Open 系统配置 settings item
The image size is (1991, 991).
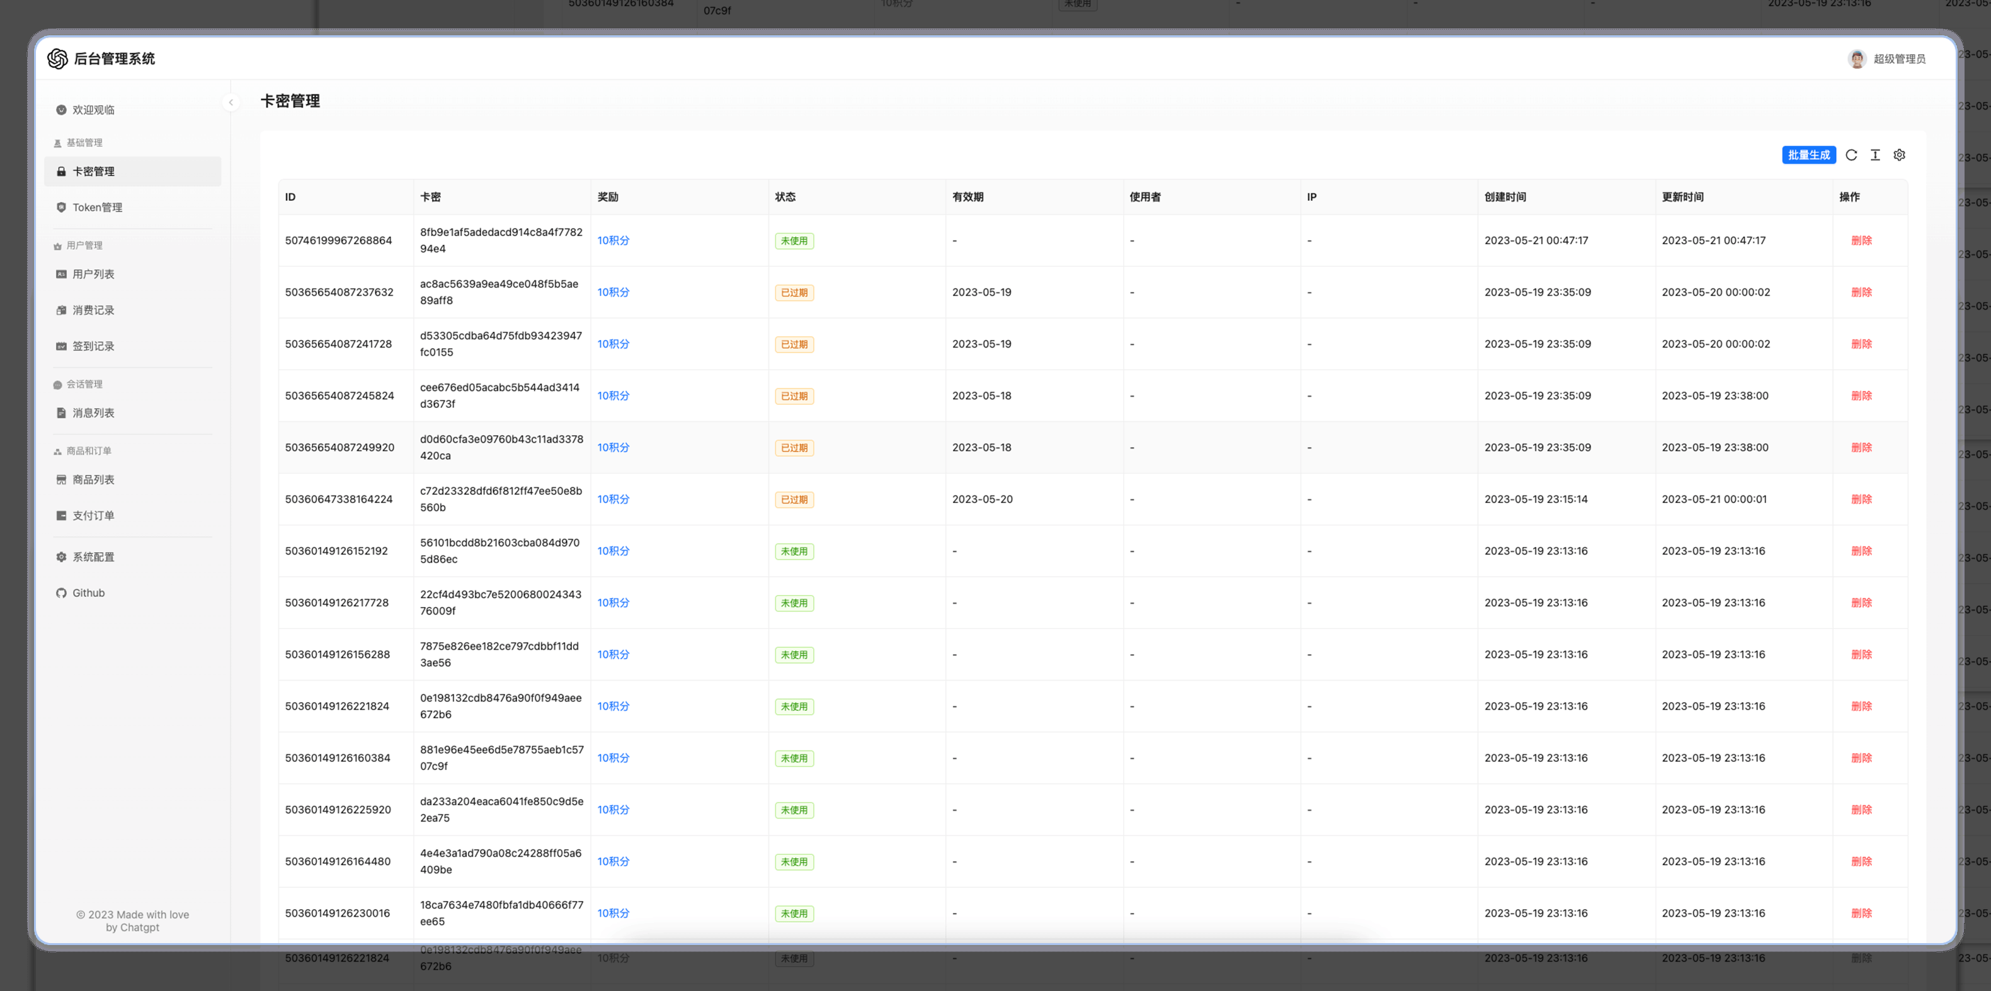pos(93,557)
